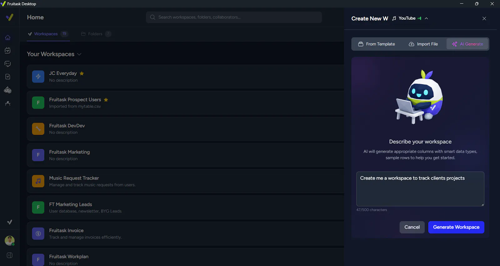500x266 pixels.
Task: Click the Generate Workspace button
Action: (x=456, y=227)
